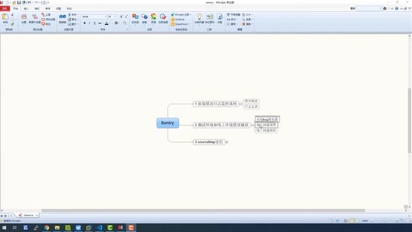Insert a new Subtopic from the ribbon
This screenshot has width=412, height=232.
[x=35, y=19]
